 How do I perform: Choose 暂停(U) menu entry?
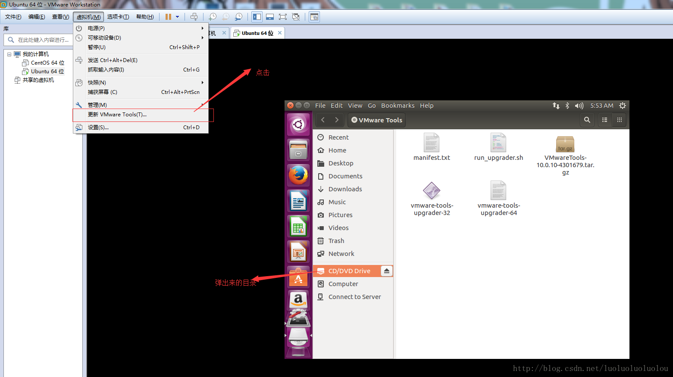tap(141, 47)
